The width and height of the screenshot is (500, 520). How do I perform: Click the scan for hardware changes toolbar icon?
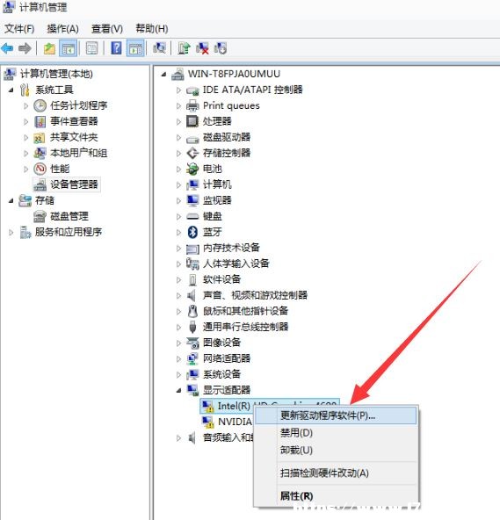159,48
